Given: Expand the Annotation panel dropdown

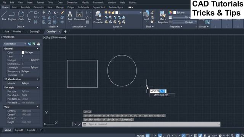Looking at the screenshot, I should [79, 27].
